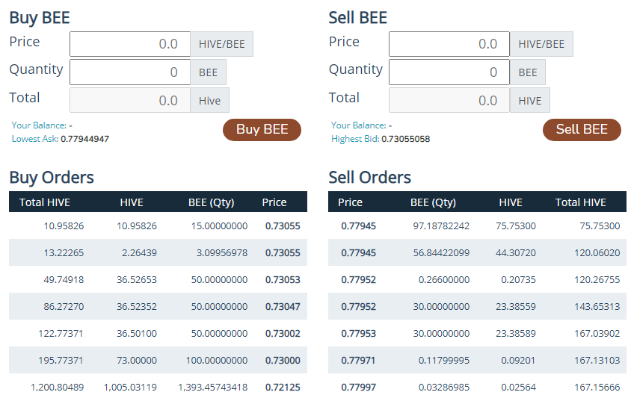The height and width of the screenshot is (398, 631).
Task: Click sell order price 0.77997
Action: [x=359, y=388]
